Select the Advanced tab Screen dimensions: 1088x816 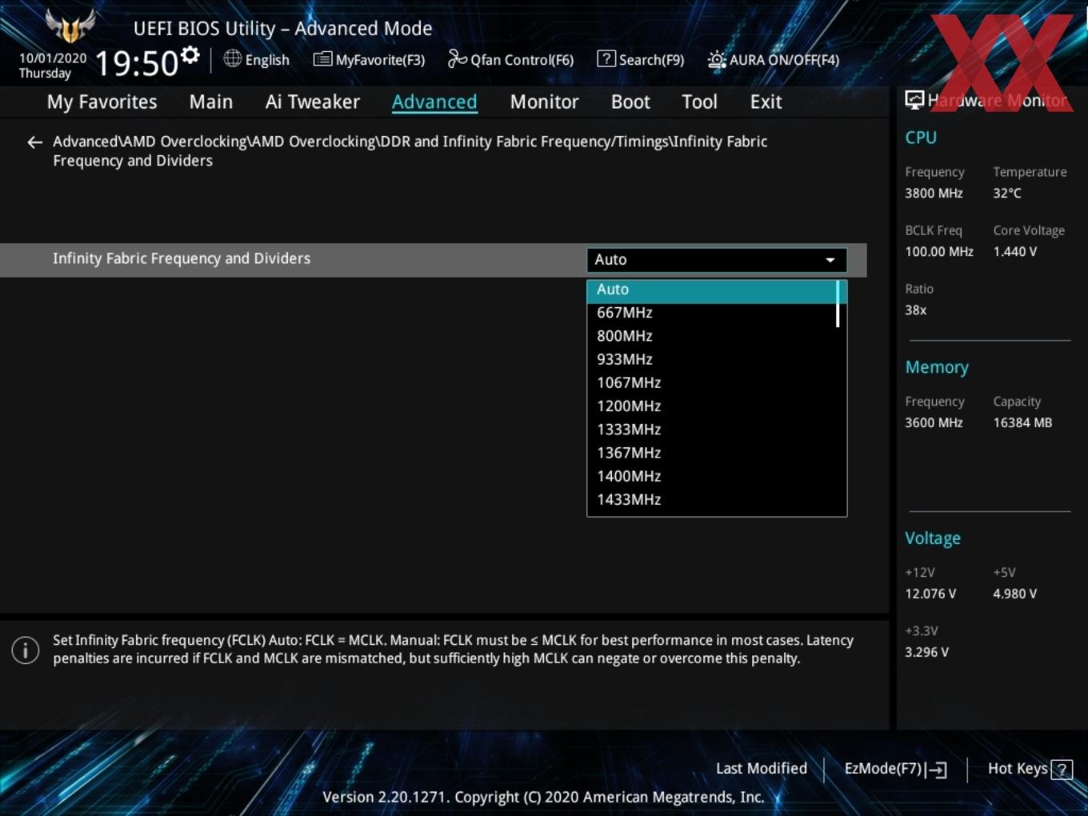coord(434,102)
